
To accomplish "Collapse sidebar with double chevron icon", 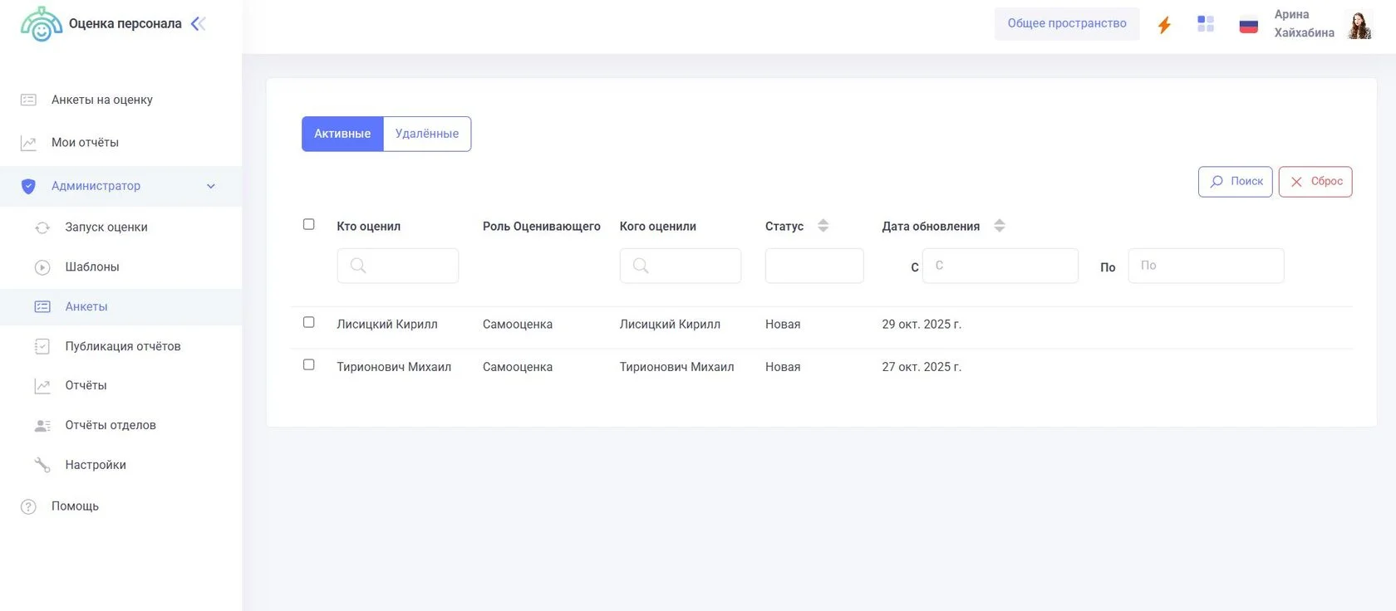I will 198,24.
